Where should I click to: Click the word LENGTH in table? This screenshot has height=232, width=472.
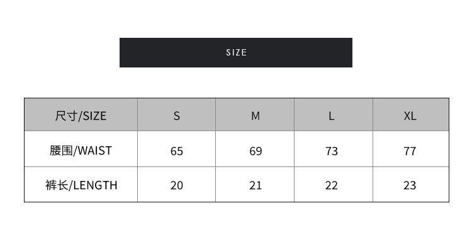click(95, 185)
